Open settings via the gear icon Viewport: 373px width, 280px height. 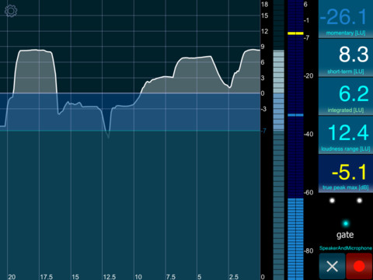11,11
